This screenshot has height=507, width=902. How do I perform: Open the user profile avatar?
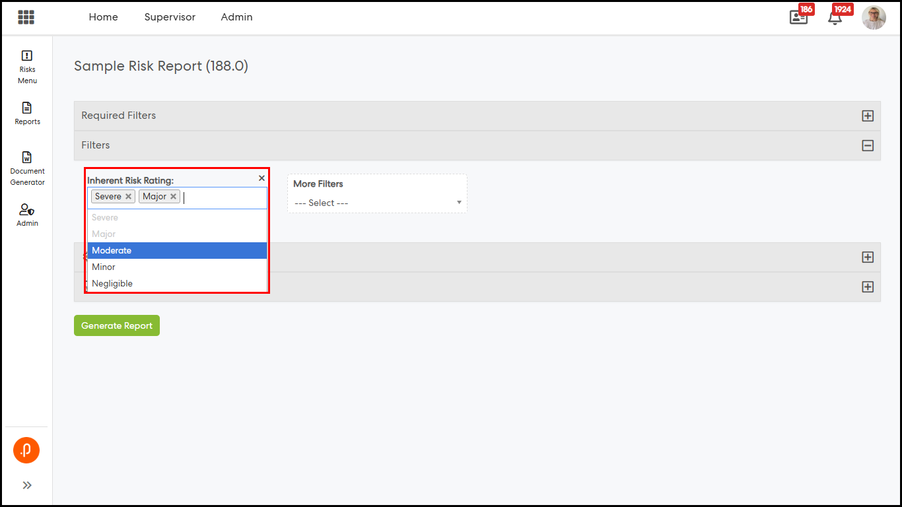pos(874,18)
